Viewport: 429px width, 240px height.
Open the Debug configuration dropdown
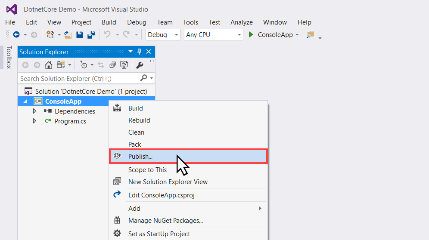click(x=163, y=35)
